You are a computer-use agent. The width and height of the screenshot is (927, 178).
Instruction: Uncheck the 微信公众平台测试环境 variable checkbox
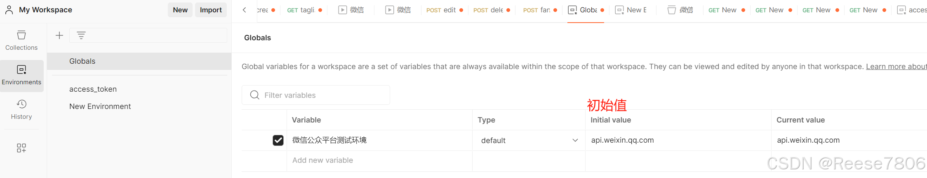(x=278, y=141)
